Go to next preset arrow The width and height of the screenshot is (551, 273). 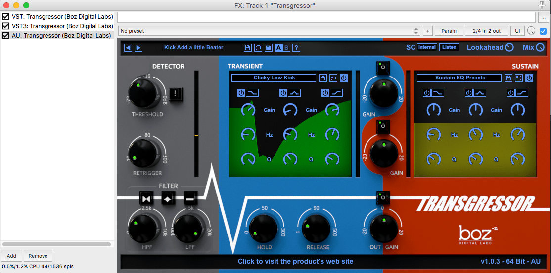click(x=138, y=48)
